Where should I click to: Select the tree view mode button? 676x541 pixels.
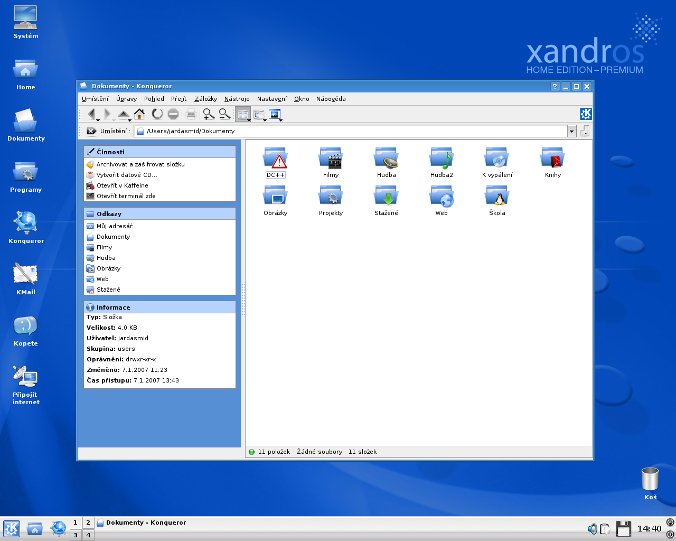[x=258, y=114]
